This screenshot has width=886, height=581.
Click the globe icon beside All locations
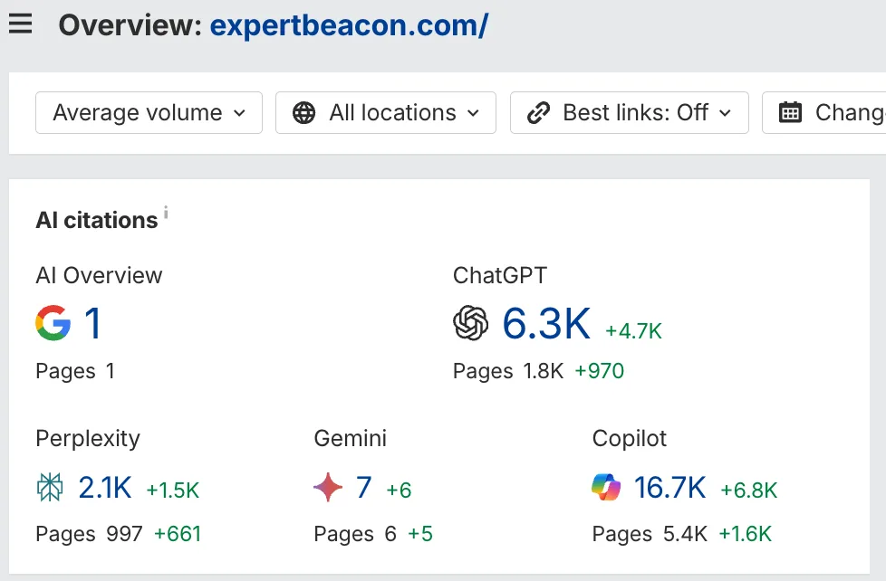click(x=305, y=112)
